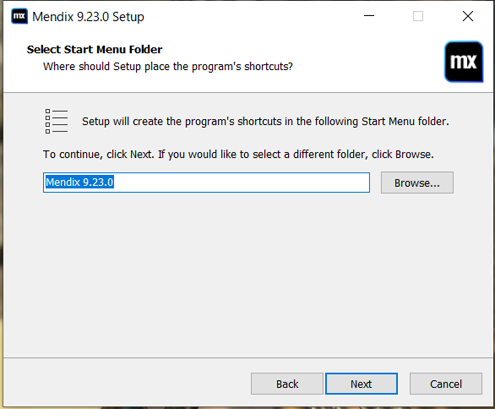Minimize the setup window
This screenshot has width=495, height=409.
click(x=369, y=16)
